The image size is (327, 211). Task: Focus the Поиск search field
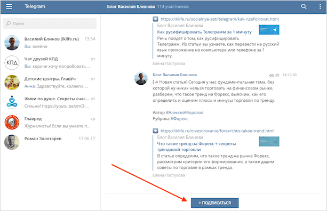point(50,23)
